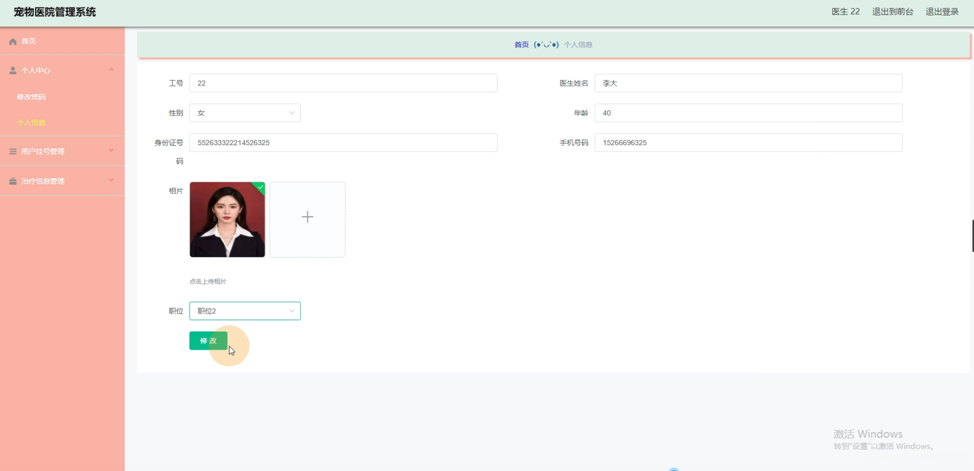Select 修改密码 in sidebar

click(x=31, y=97)
